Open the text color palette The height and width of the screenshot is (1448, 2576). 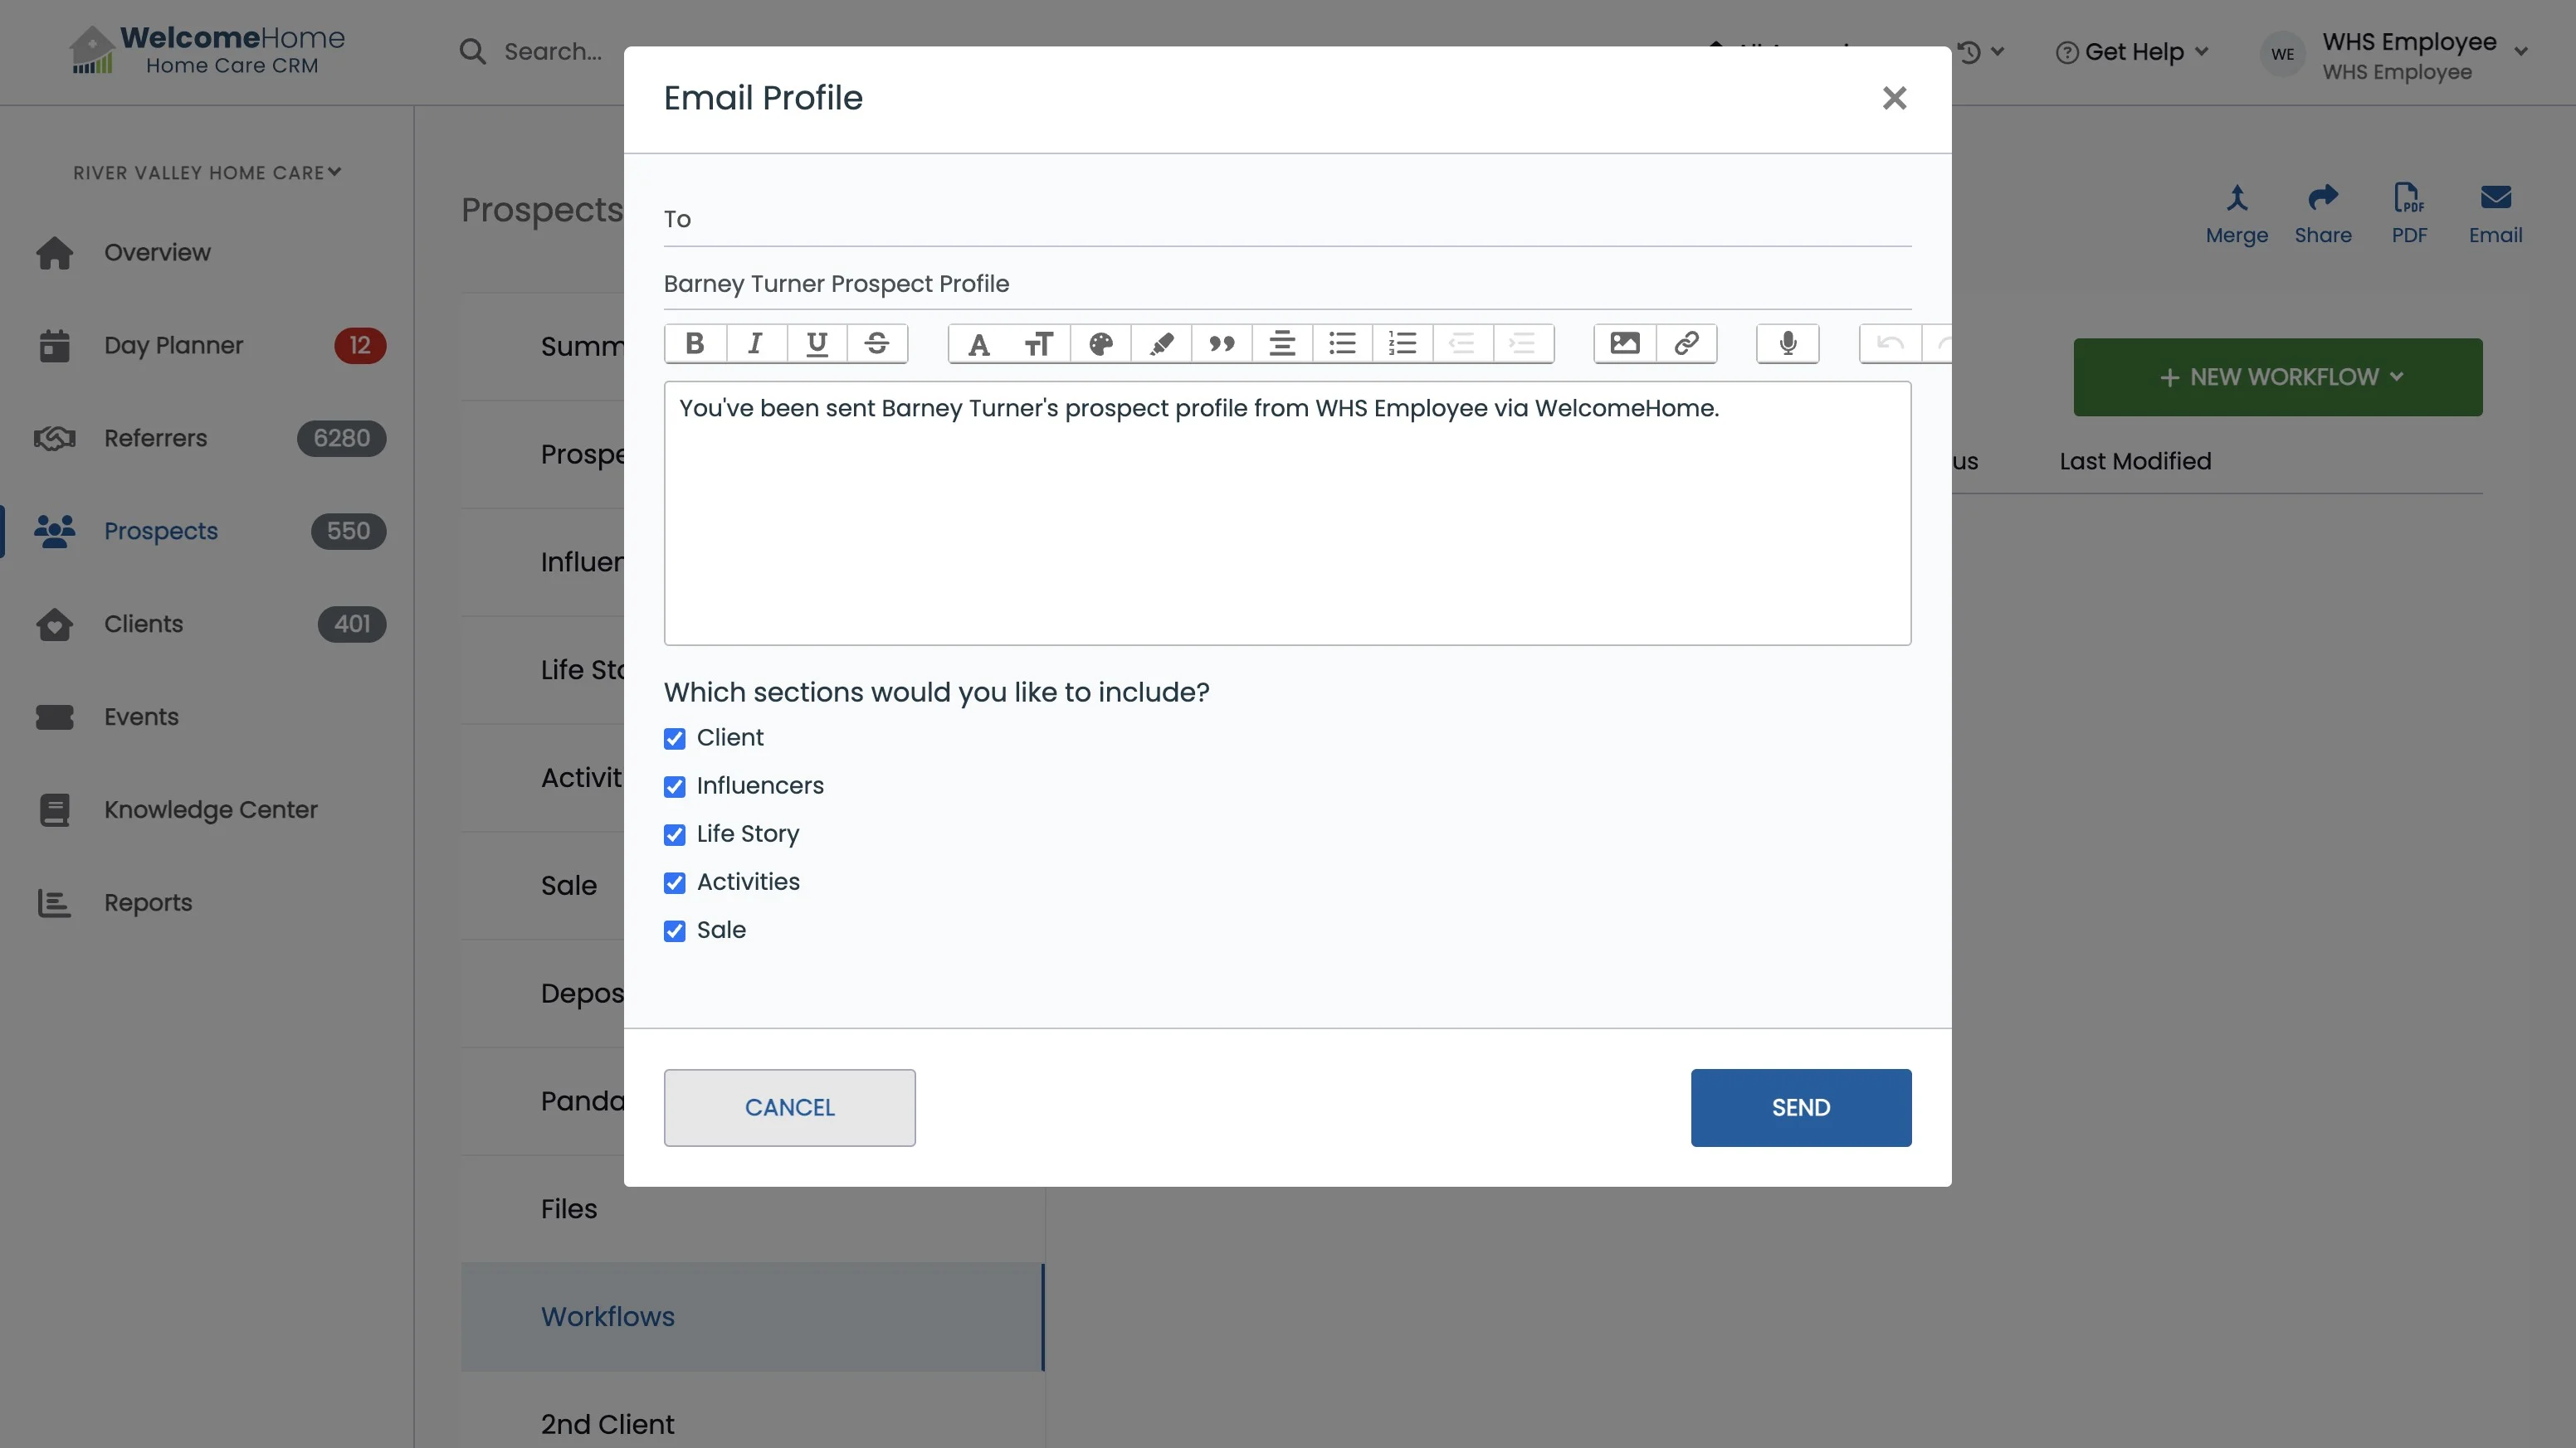[1100, 344]
